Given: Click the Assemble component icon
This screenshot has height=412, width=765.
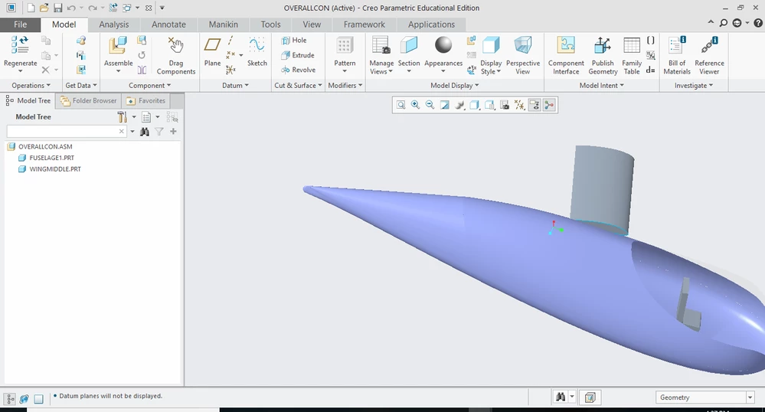Looking at the screenshot, I should (118, 45).
